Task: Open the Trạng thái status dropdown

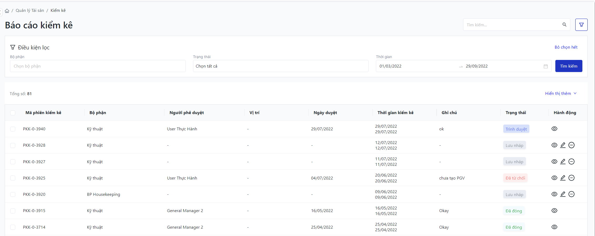Action: pyautogui.click(x=280, y=66)
